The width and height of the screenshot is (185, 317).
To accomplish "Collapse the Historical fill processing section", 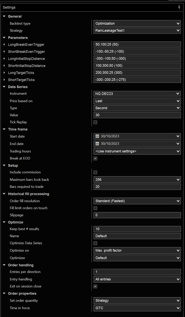I will 4,194.
